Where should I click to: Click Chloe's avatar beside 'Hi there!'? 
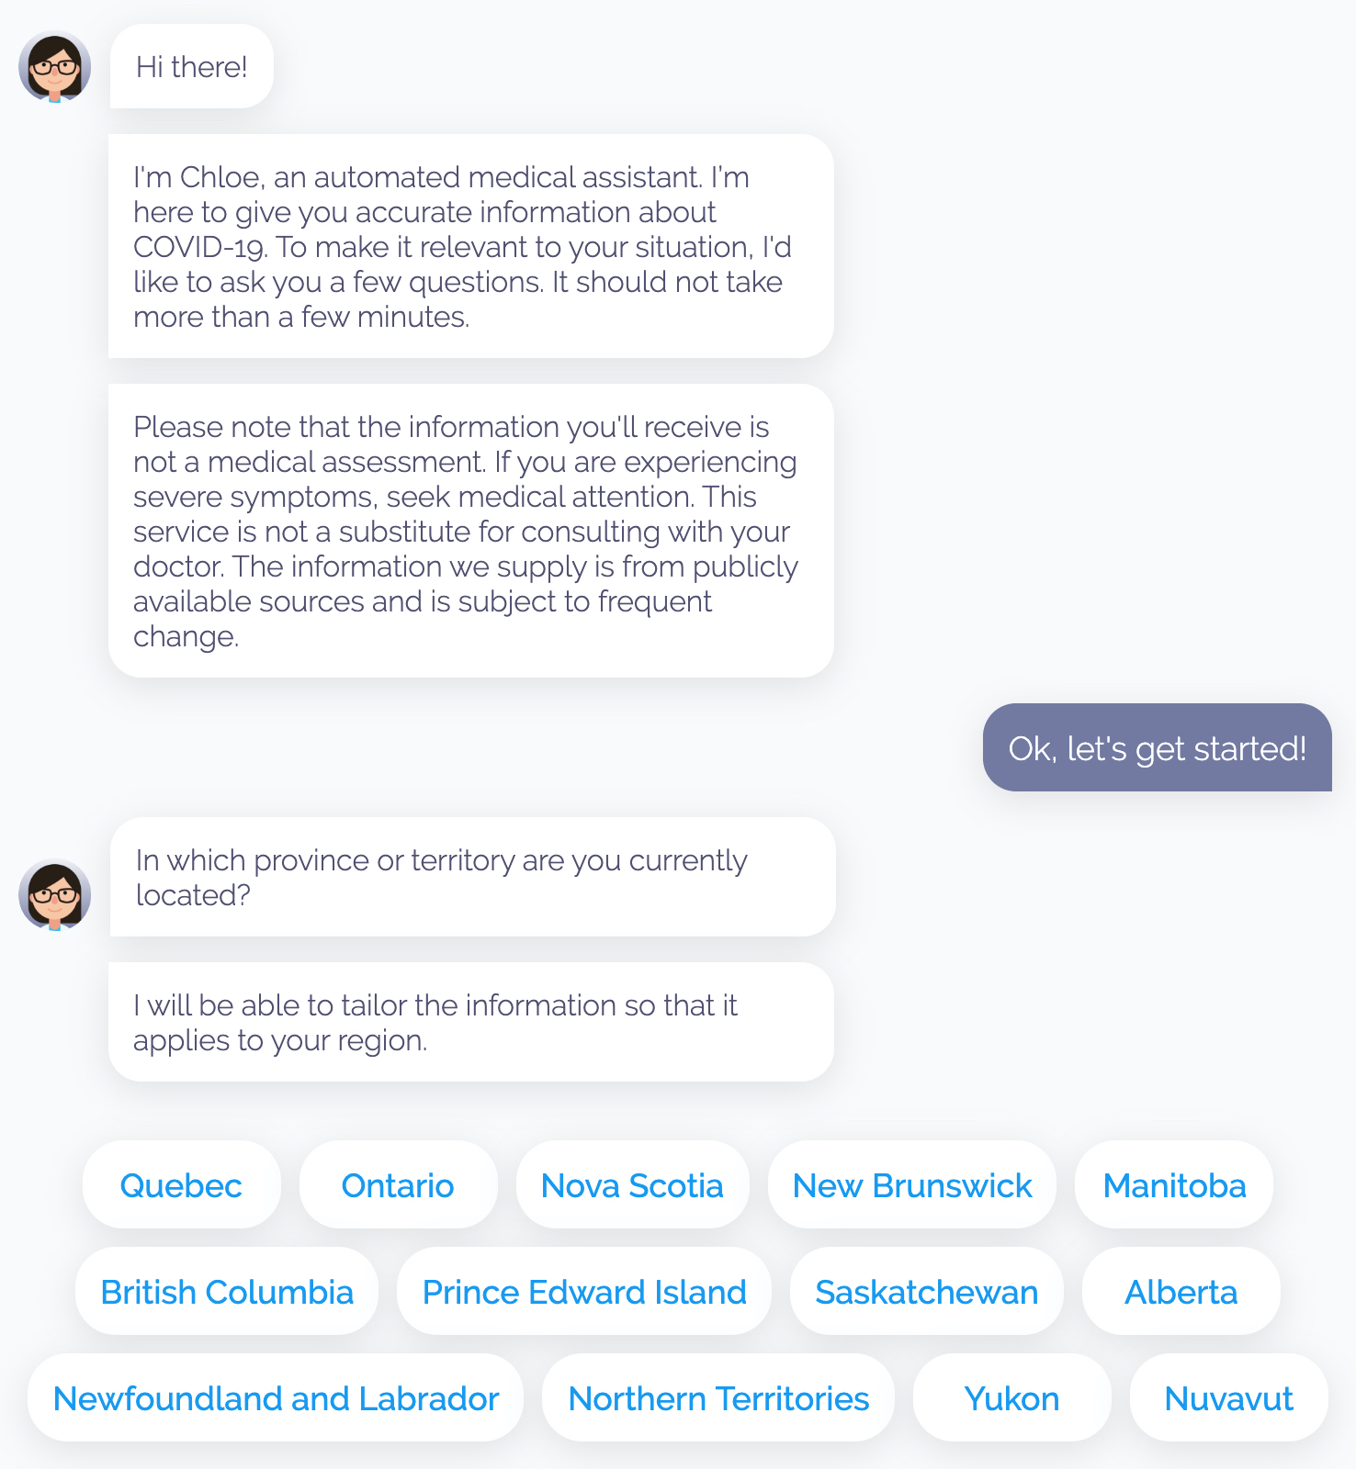click(54, 66)
